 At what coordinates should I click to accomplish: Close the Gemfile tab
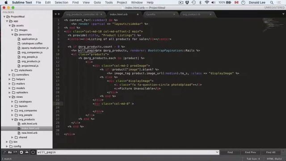click(x=174, y=14)
